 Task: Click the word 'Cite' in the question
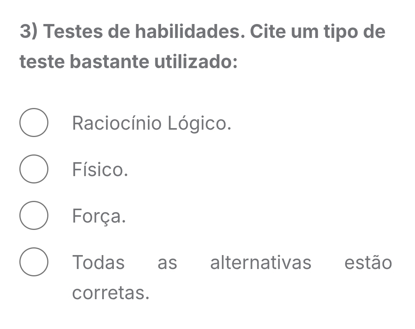coord(268,32)
